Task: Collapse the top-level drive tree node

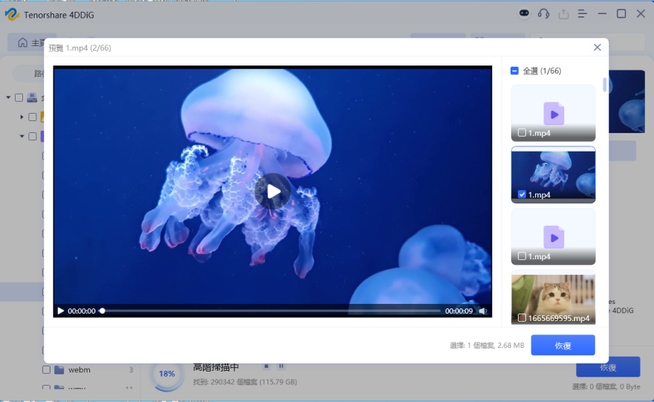Action: coord(8,97)
